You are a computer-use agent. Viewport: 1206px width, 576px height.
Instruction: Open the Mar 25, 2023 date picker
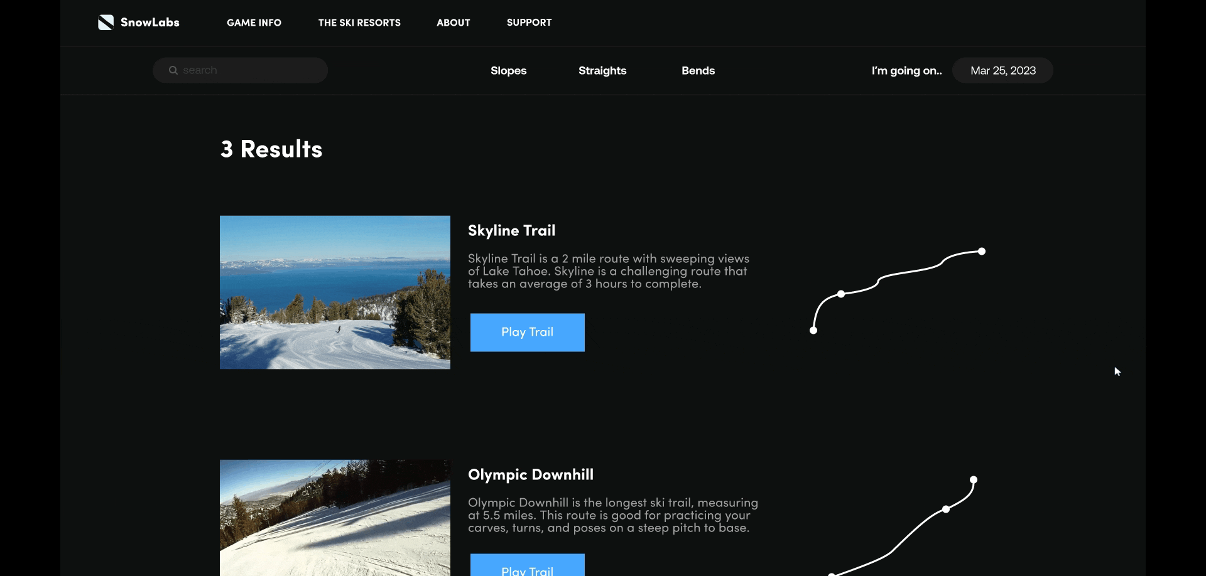pos(1003,70)
